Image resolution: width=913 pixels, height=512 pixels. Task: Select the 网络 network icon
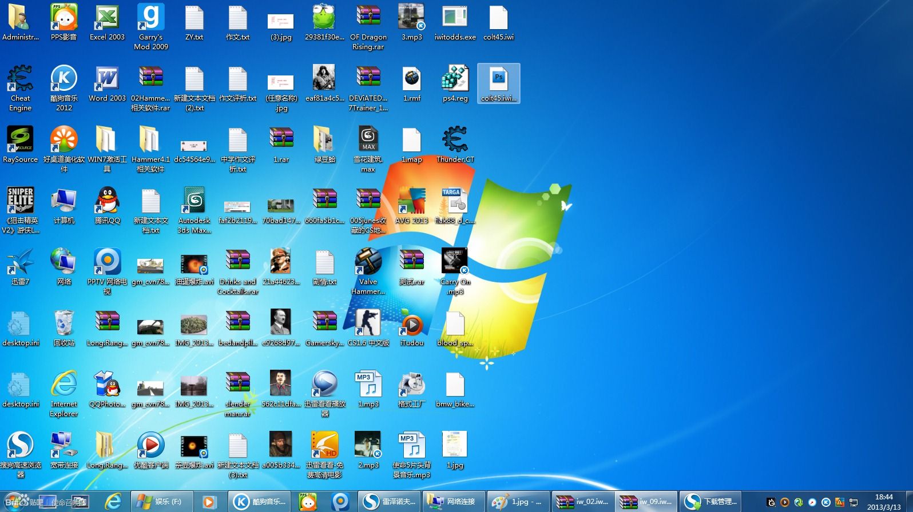coord(64,267)
